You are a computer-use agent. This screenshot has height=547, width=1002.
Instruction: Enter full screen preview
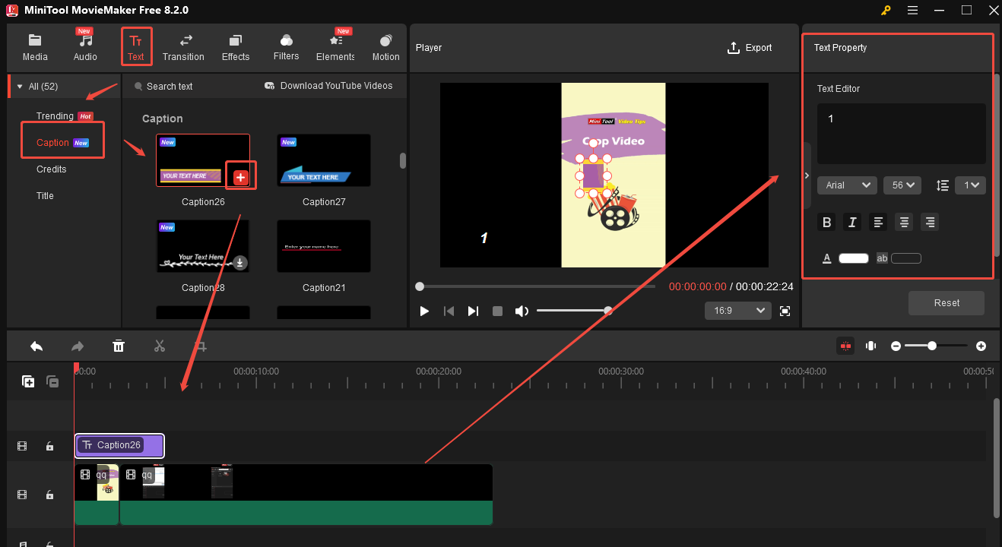point(785,311)
